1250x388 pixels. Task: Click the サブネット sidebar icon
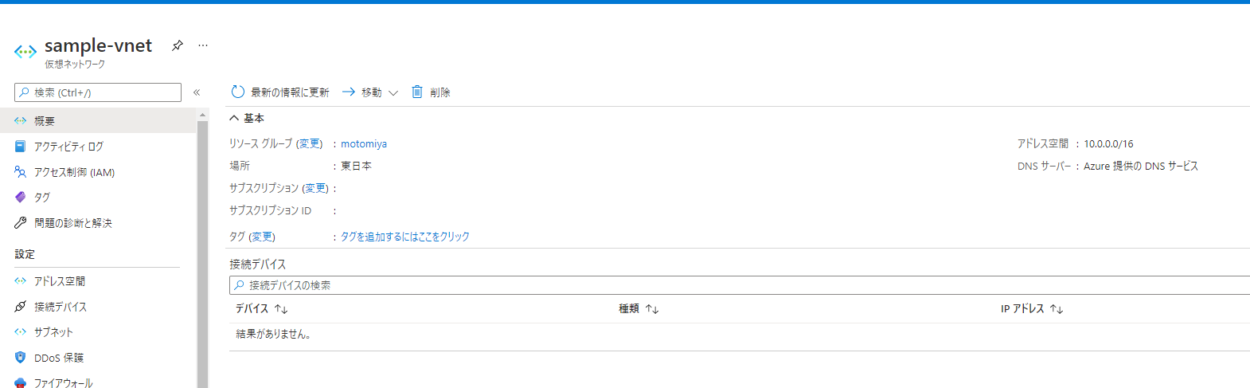click(21, 332)
